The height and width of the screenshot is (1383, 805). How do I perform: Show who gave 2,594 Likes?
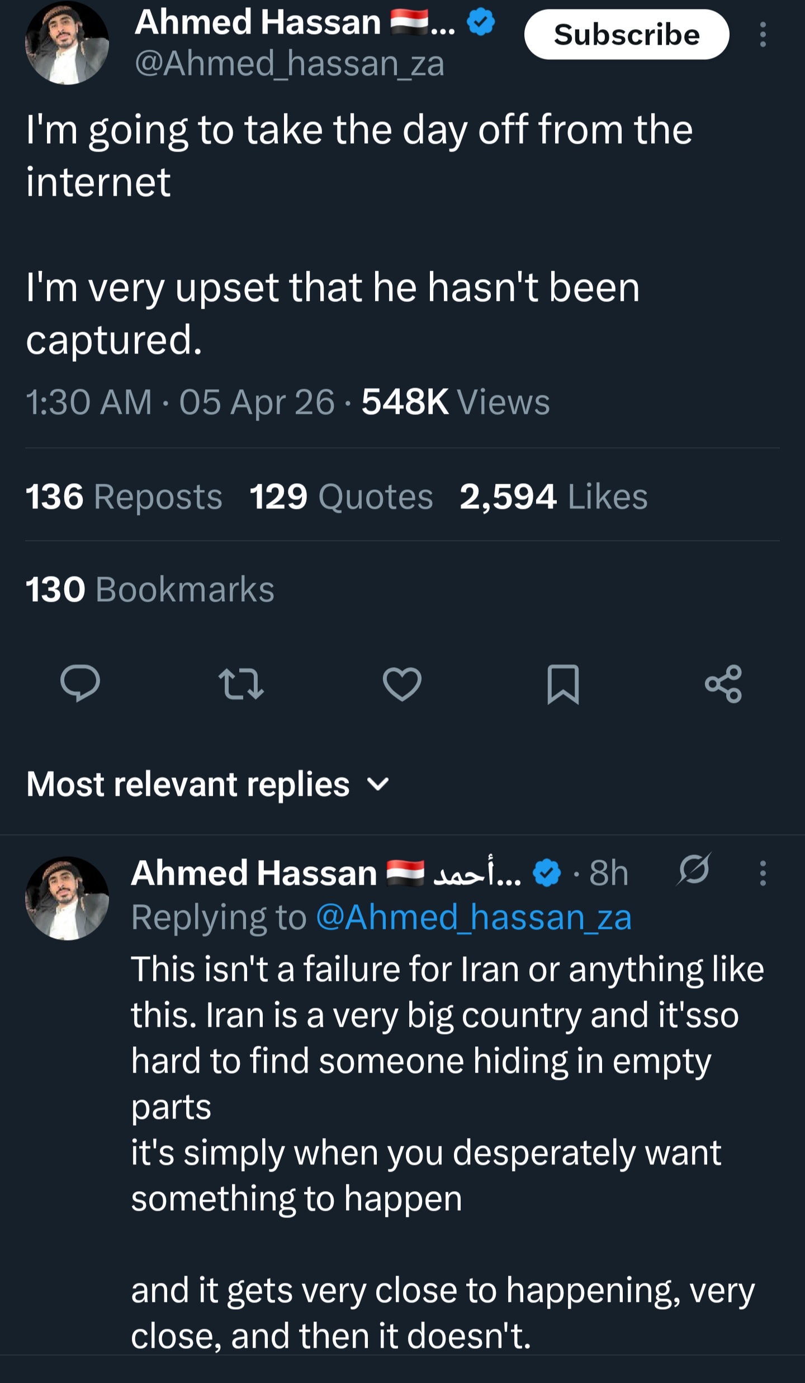[553, 497]
